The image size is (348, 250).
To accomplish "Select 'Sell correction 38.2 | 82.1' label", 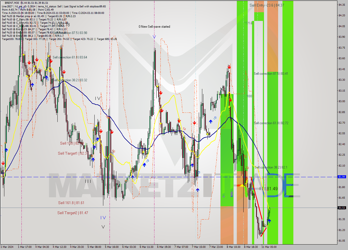I will point(271,167).
